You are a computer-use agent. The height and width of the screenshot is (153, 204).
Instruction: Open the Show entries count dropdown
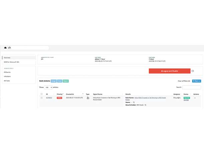click(48, 87)
